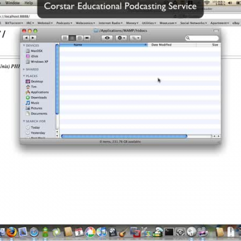Open Music folder in sidebar
241x241 pixels.
(x=32, y=103)
